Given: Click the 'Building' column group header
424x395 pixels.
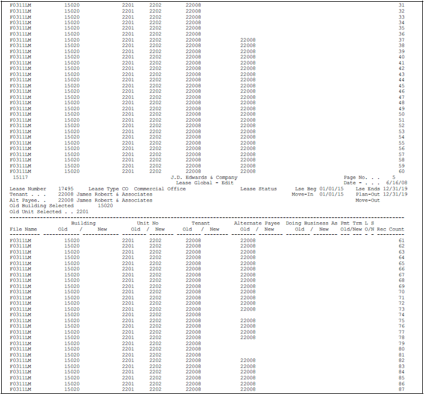Looking at the screenshot, I should point(83,223).
